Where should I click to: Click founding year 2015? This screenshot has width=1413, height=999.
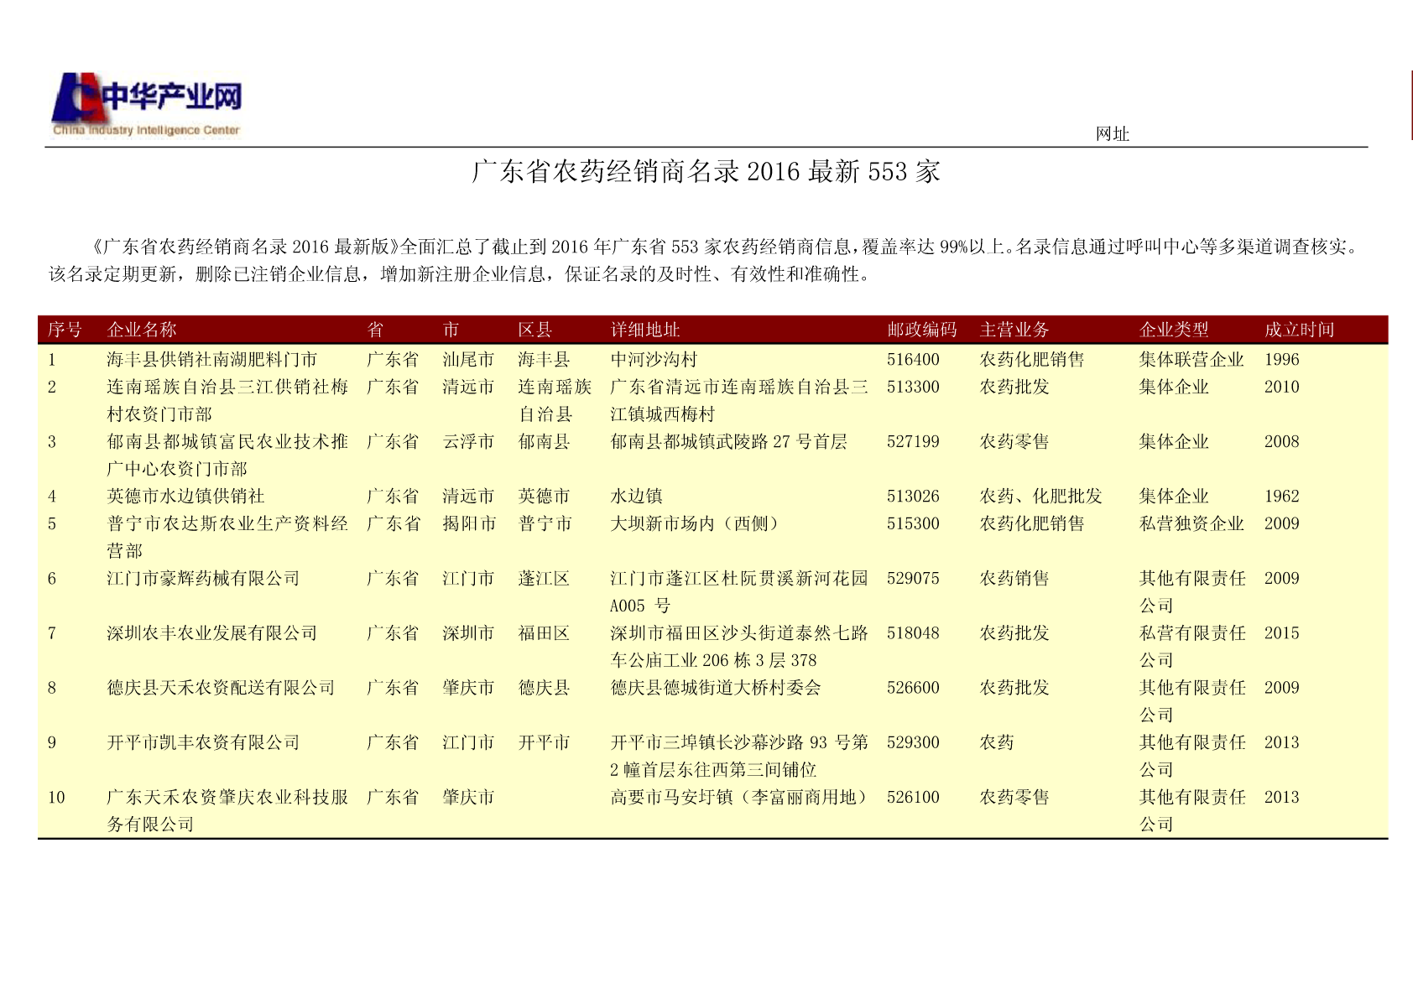pyautogui.click(x=1281, y=633)
